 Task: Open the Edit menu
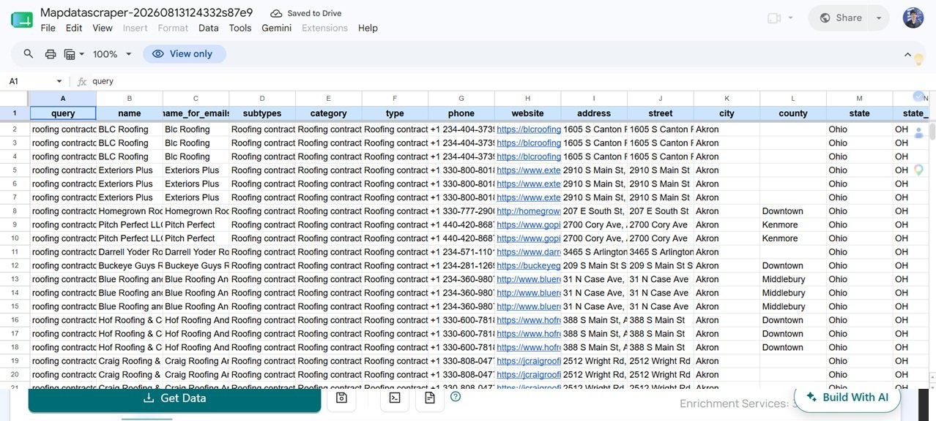coord(74,28)
